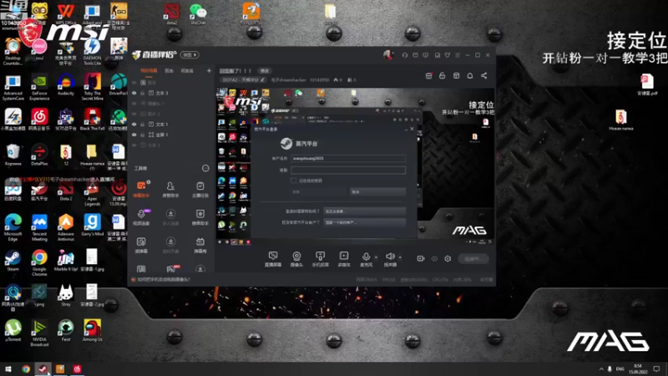Open phone-as-camera help link at bottom
Screen dimensions: 668x376
(163, 280)
